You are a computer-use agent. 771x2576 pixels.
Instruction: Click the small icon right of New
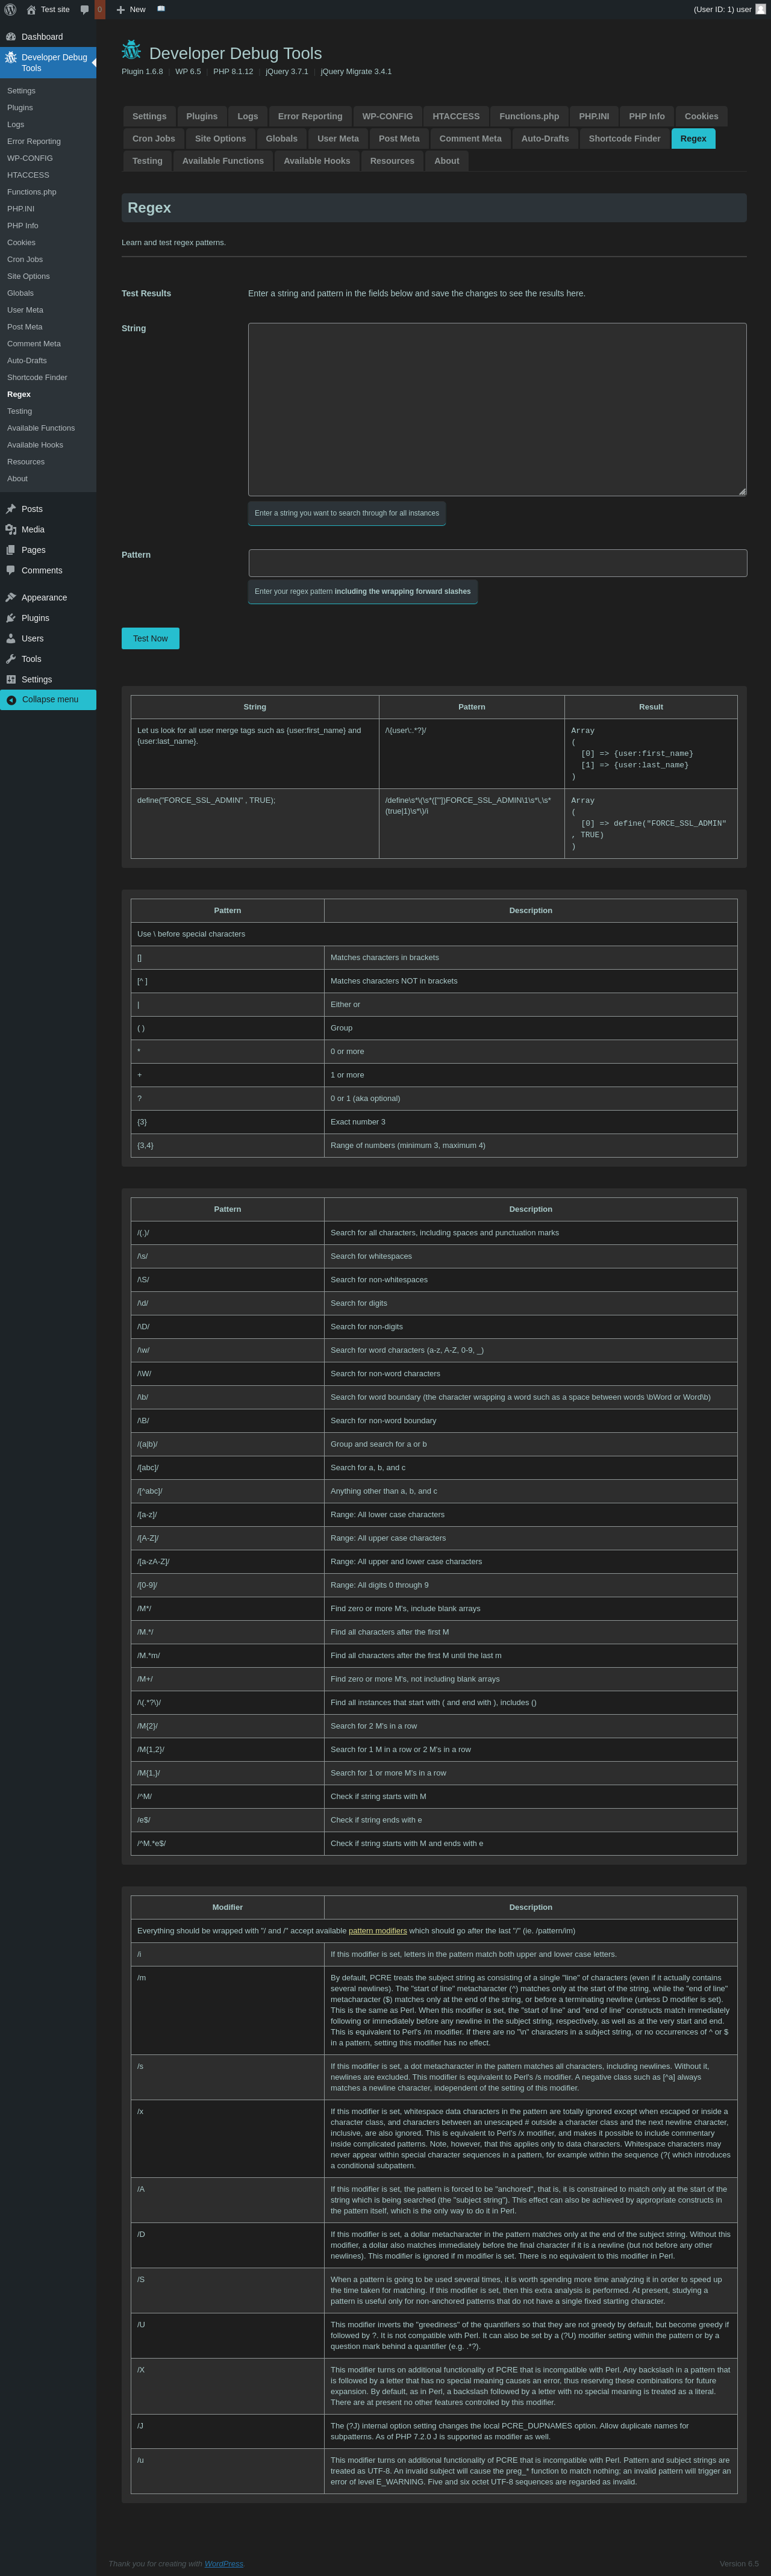[161, 9]
